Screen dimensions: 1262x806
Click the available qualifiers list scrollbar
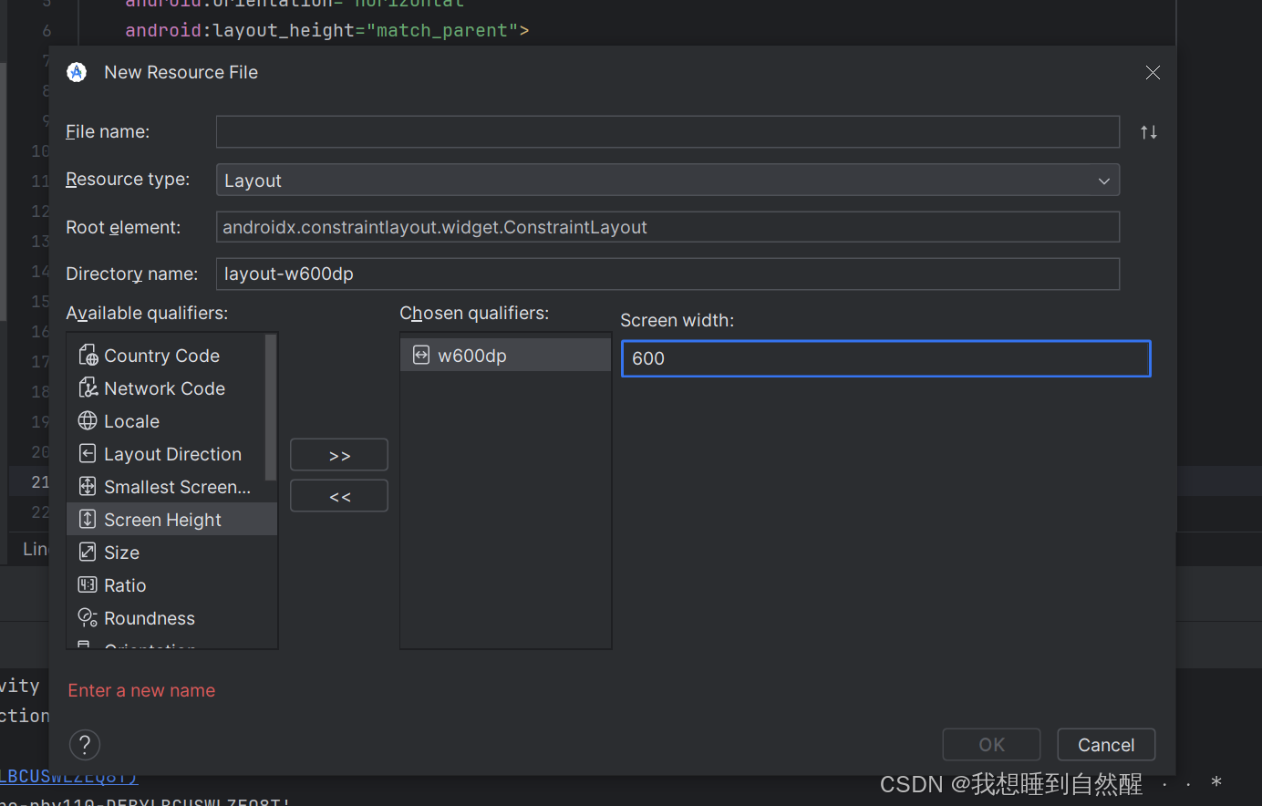click(x=270, y=407)
